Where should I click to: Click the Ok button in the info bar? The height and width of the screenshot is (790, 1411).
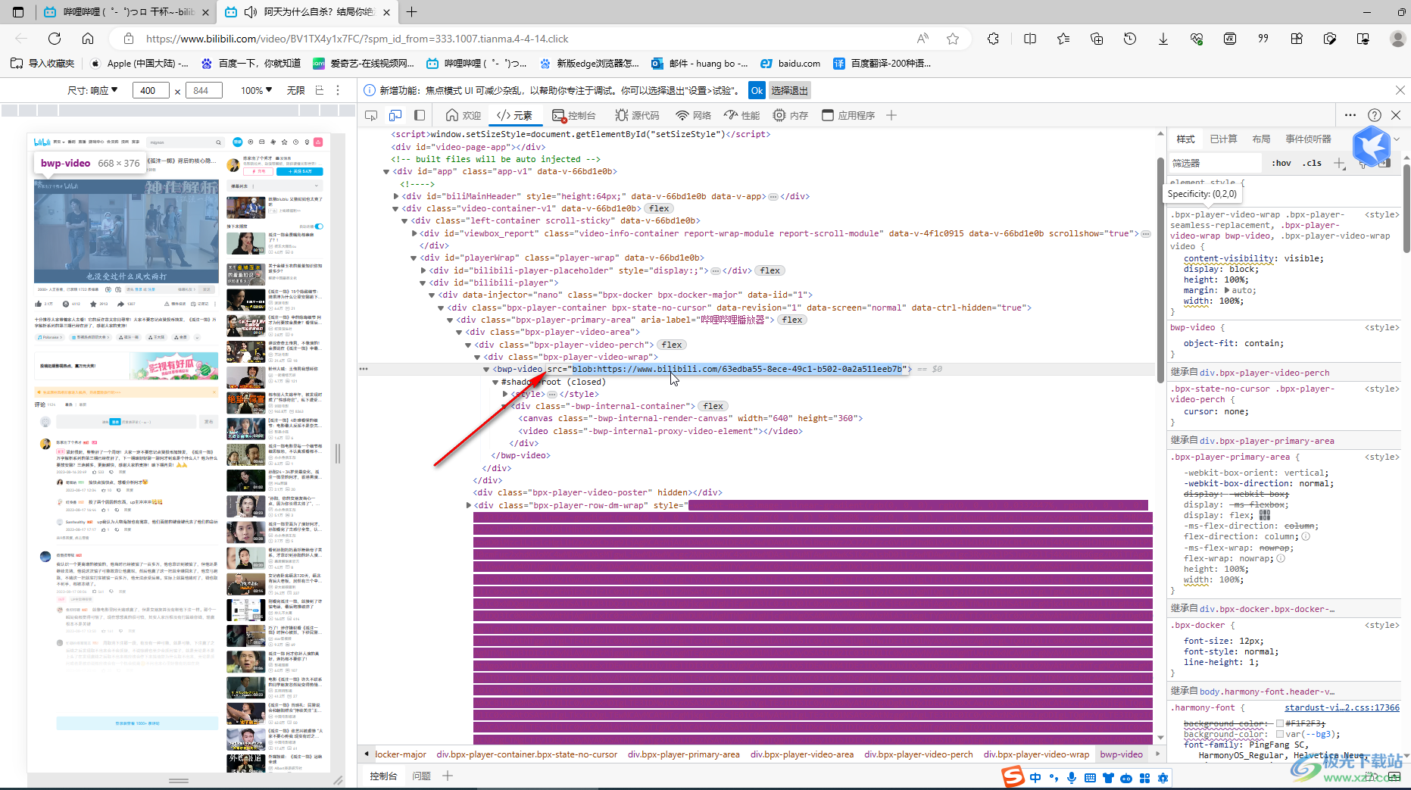click(757, 90)
